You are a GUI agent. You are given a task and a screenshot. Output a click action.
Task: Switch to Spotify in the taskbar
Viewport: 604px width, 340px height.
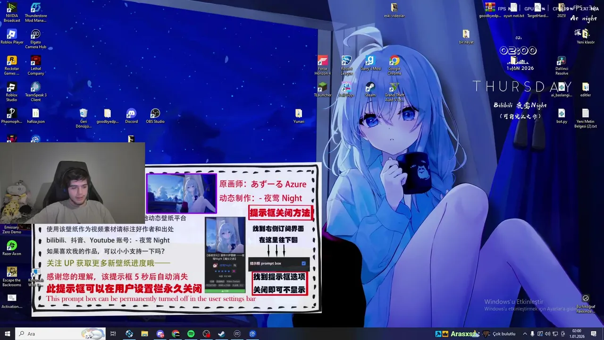pos(191,334)
